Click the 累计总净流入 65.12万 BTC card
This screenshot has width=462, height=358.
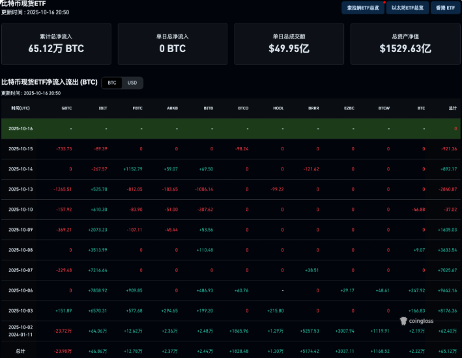tap(56, 44)
